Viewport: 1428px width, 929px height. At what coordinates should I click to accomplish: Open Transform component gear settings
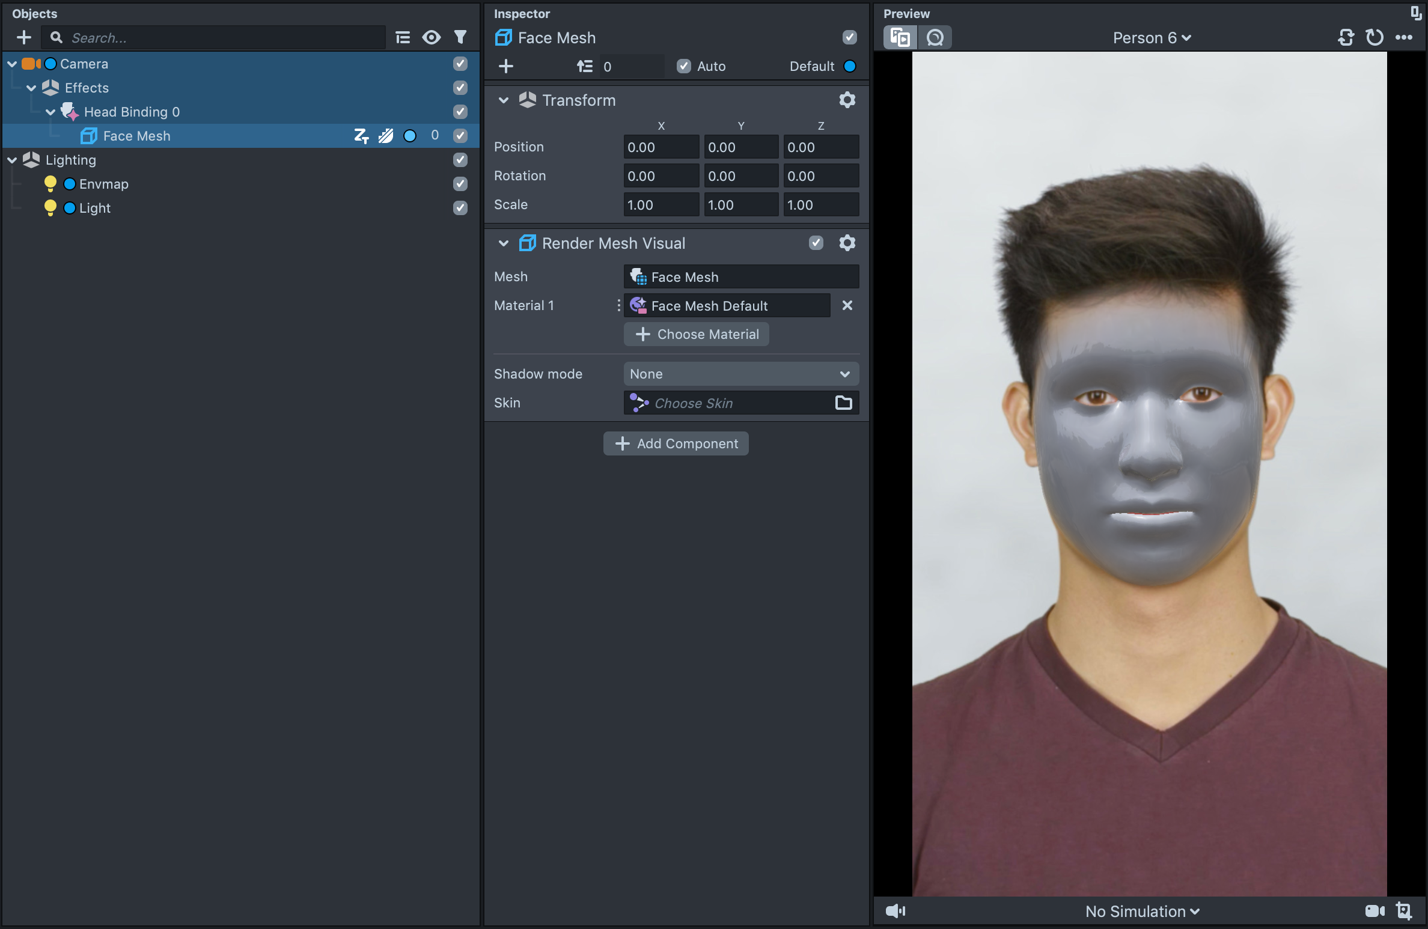pyautogui.click(x=847, y=100)
